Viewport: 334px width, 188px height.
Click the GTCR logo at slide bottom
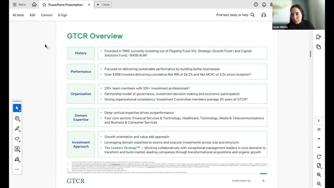(x=76, y=181)
